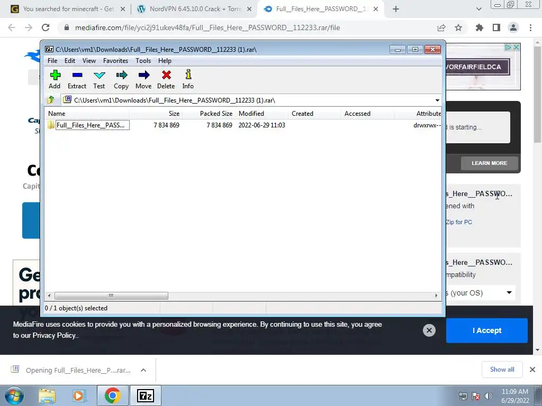The height and width of the screenshot is (406, 542).
Task: Sort by Accessed column header
Action: point(367,114)
